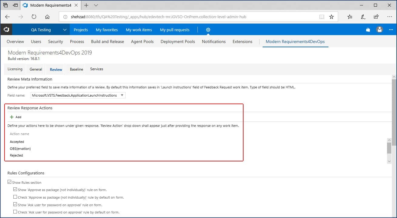Open a new browser tab

pyautogui.click(x=86, y=5)
